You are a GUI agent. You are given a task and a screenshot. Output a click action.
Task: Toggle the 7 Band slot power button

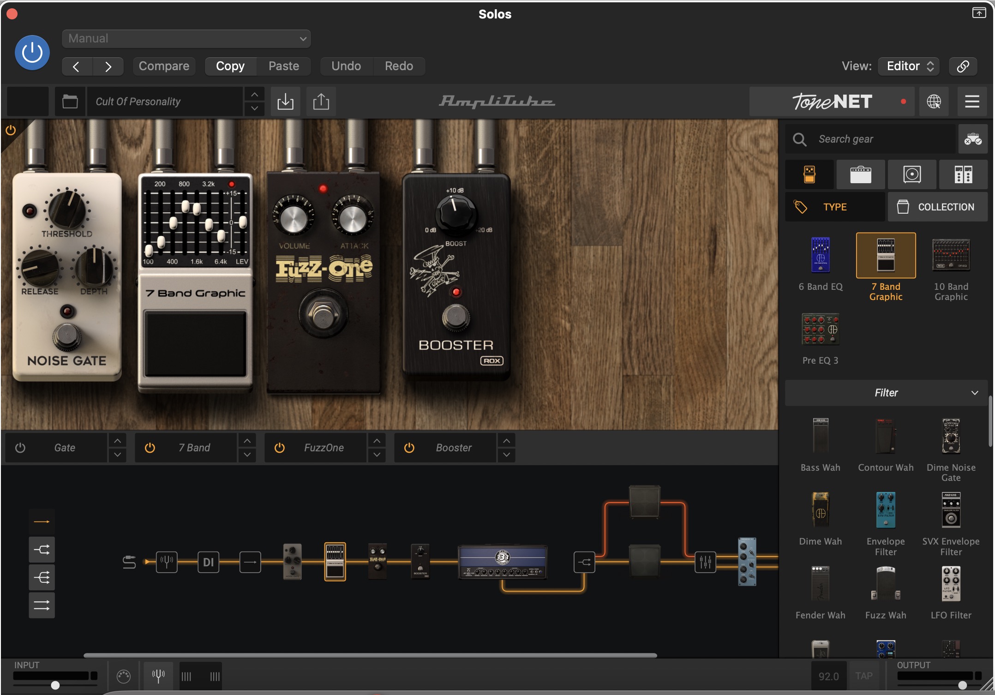pyautogui.click(x=150, y=448)
